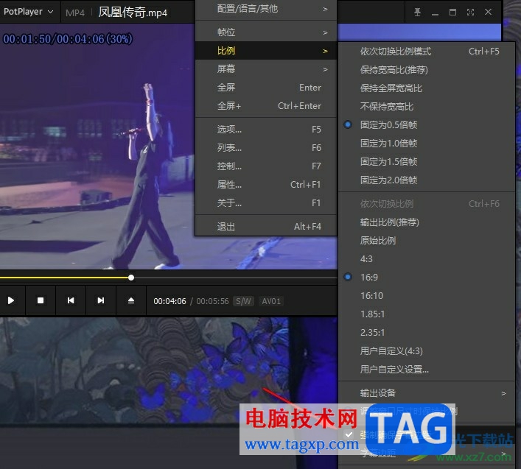
Task: Choose 16:9 aspect ratio
Action: pyautogui.click(x=427, y=277)
